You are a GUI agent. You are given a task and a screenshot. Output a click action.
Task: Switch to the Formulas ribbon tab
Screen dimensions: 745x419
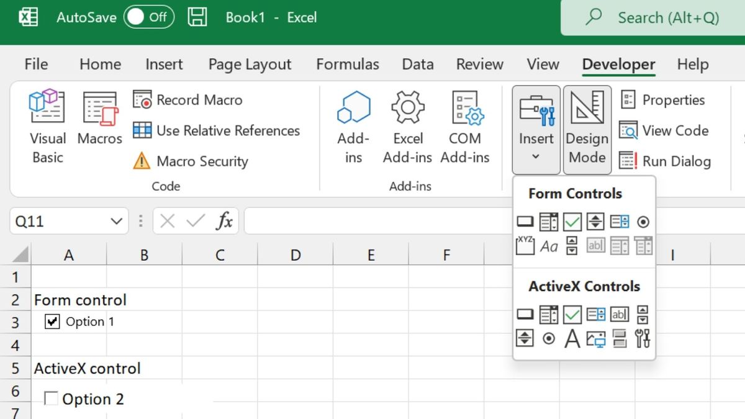[x=348, y=64]
